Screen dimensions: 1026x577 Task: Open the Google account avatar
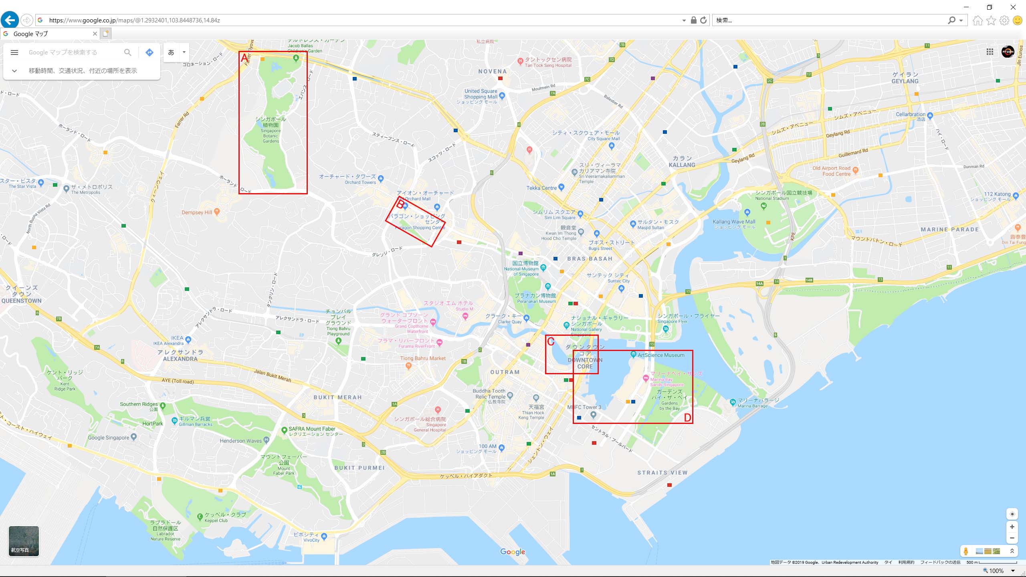click(1008, 52)
